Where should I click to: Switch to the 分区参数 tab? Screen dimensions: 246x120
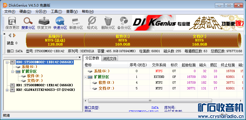pyautogui.click(x=92, y=58)
